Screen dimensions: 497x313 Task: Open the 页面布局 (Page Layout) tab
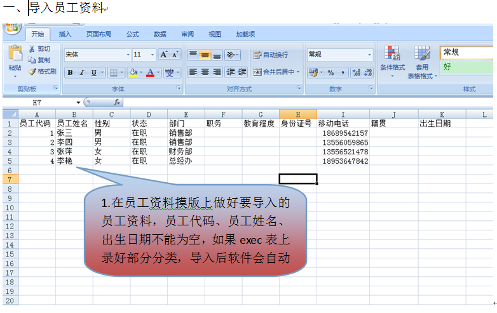click(x=99, y=34)
